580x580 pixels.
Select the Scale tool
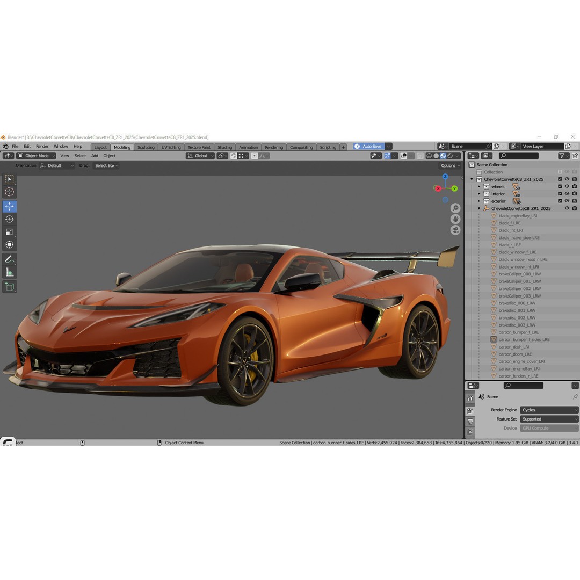click(x=10, y=232)
